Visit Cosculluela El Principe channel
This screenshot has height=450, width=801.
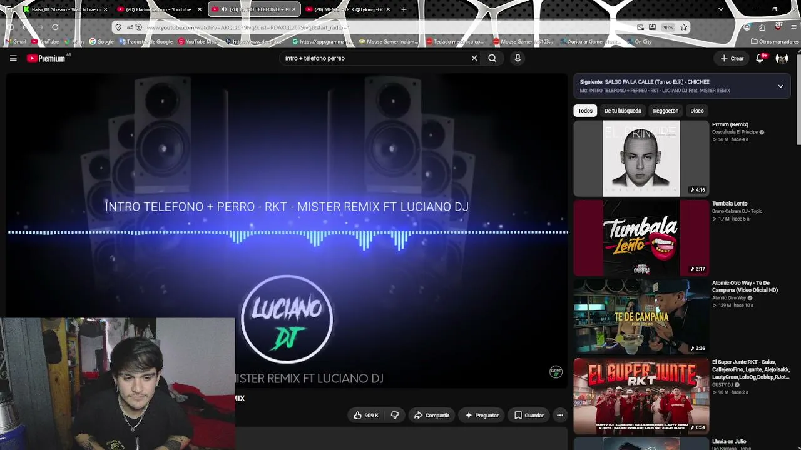point(735,132)
